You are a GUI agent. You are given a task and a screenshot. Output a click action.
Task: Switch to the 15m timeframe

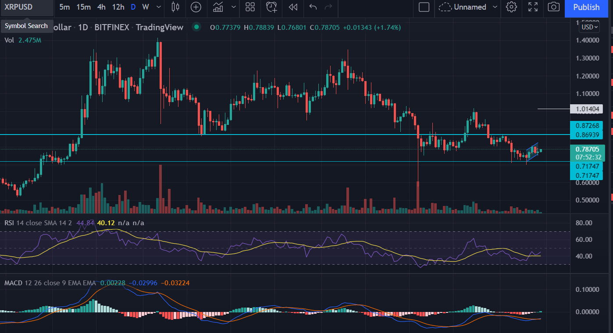(83, 7)
